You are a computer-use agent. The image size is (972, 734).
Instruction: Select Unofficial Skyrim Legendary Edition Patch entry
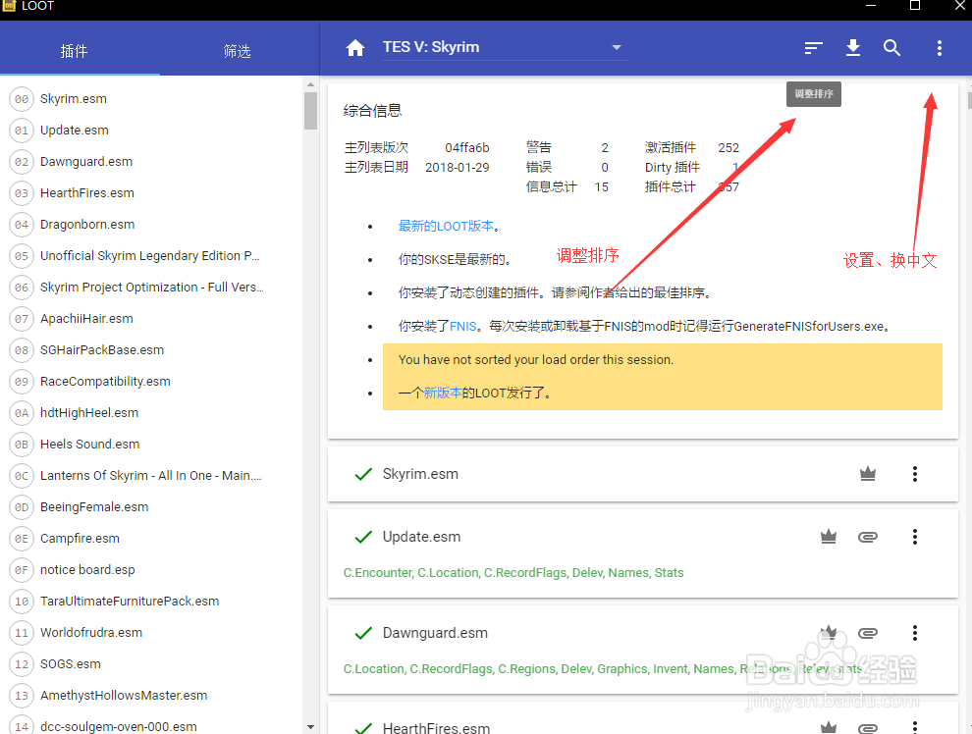click(x=151, y=256)
